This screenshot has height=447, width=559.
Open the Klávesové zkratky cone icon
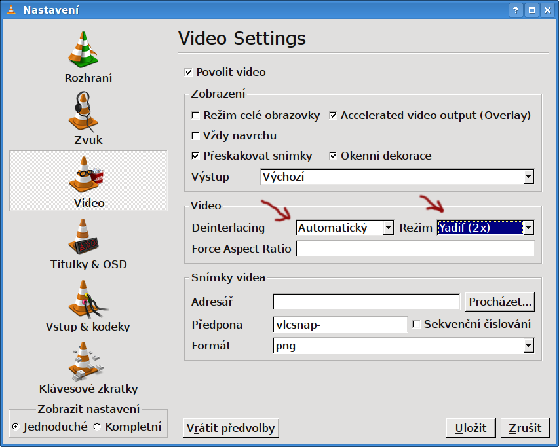point(86,361)
